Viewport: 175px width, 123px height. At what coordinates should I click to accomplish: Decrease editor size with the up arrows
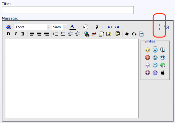click(160, 25)
